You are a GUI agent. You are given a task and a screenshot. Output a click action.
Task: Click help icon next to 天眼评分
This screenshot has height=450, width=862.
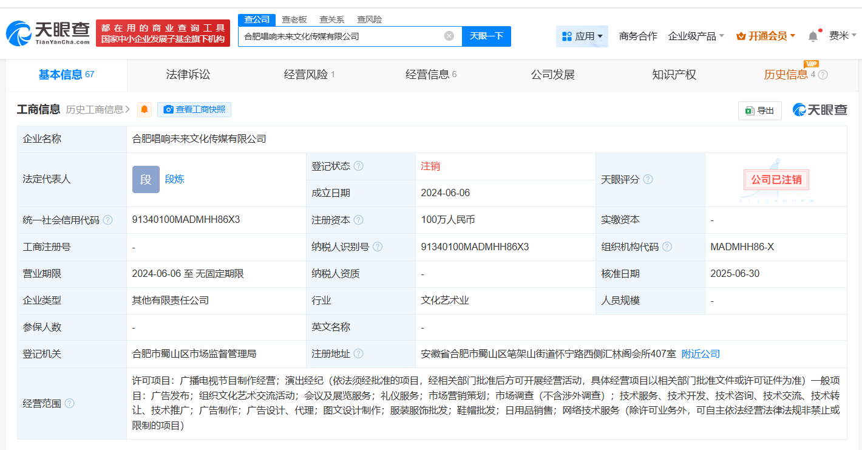coord(648,180)
